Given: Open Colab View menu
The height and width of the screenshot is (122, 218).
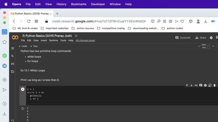Looking at the screenshot, I should pos(36,40).
